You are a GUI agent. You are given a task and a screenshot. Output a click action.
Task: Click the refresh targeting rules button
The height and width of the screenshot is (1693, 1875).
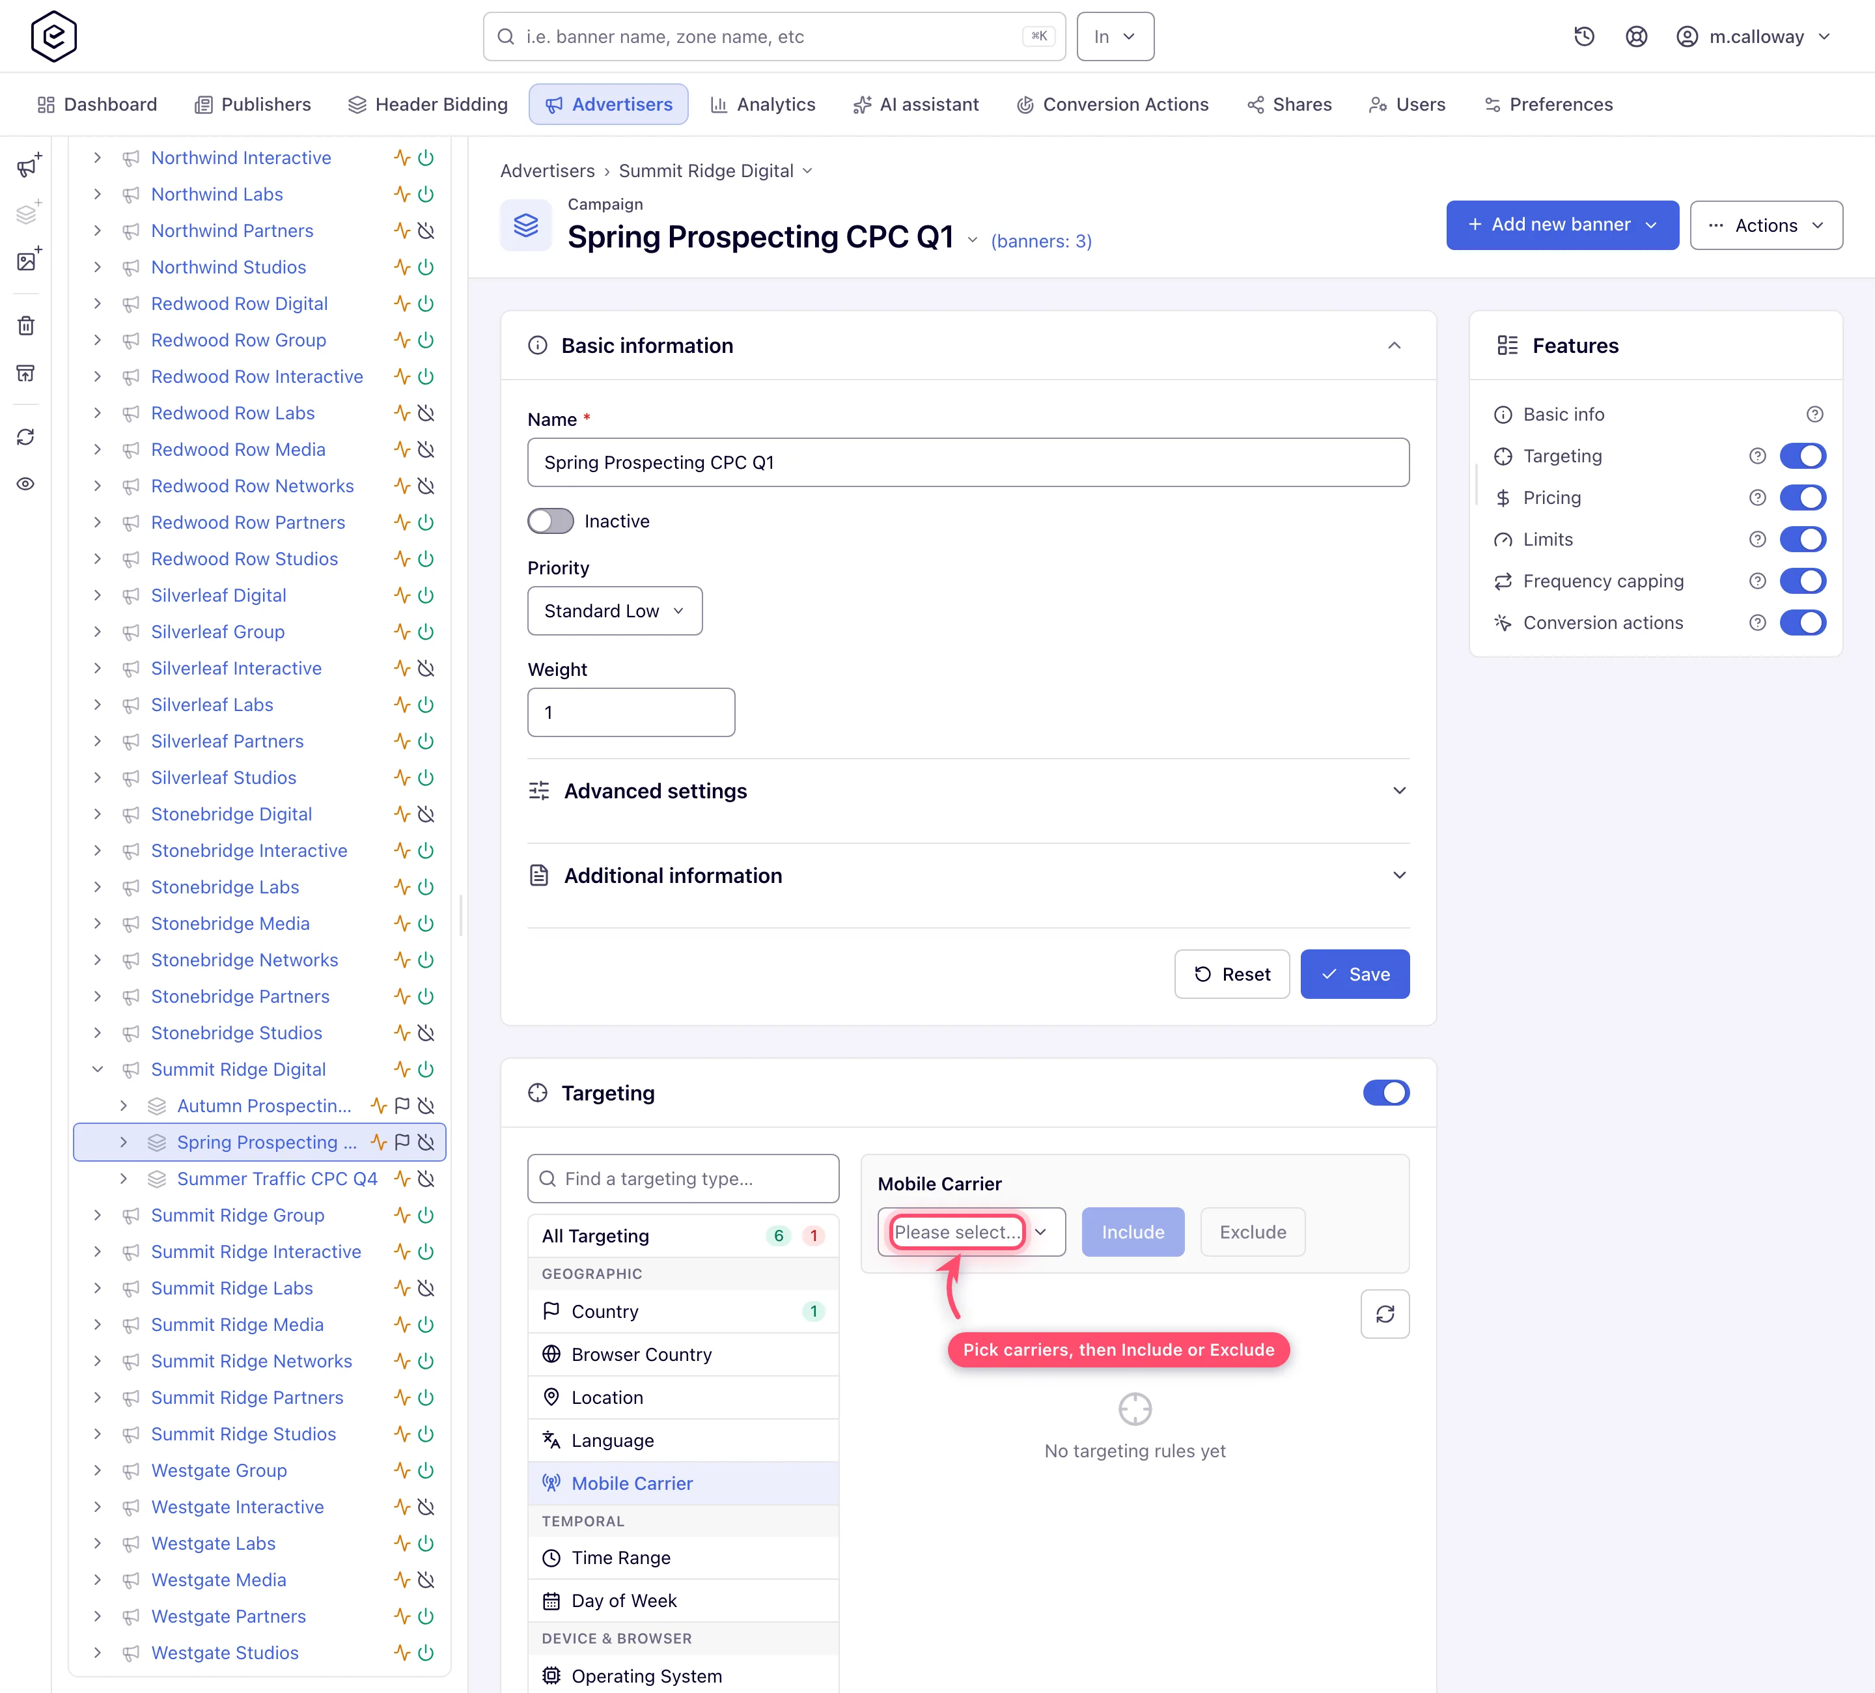click(1385, 1313)
